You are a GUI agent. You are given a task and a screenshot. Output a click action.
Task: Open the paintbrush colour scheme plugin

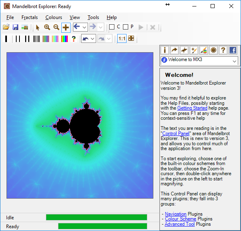coord(204,50)
